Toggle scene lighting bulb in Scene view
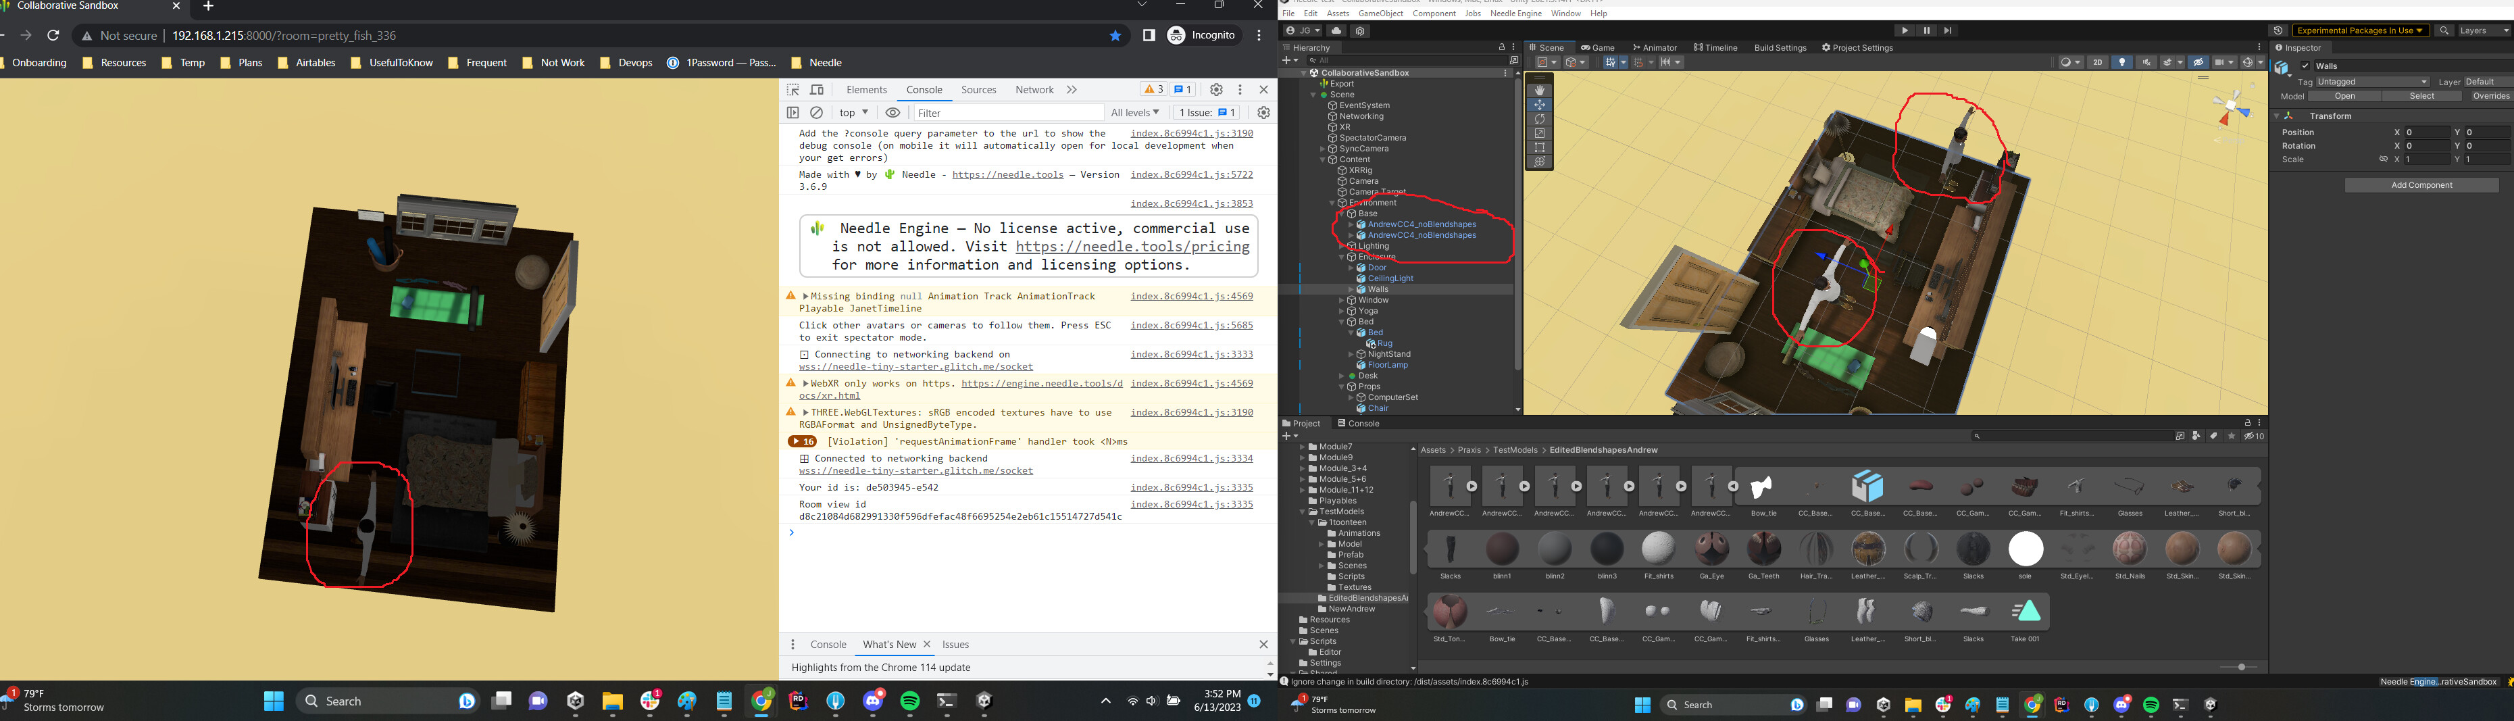 tap(2121, 62)
